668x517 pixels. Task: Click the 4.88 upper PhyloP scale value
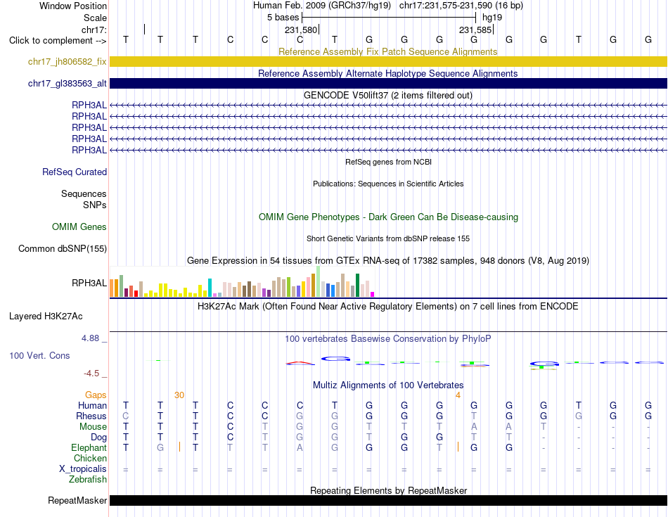(x=90, y=338)
